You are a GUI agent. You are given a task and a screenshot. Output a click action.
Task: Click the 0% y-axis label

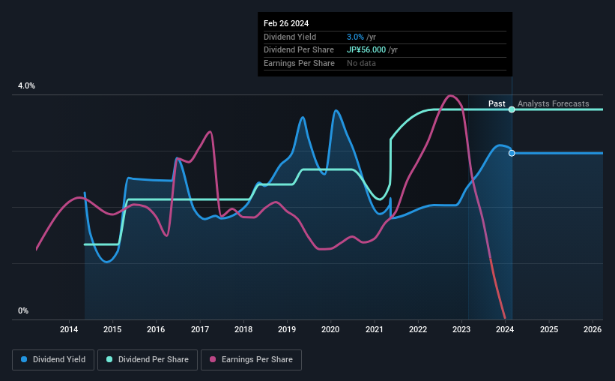pyautogui.click(x=23, y=310)
